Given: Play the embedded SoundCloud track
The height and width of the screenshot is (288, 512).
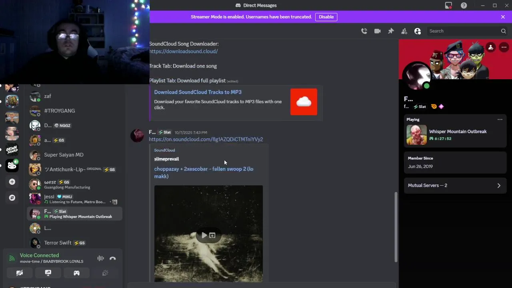Looking at the screenshot, I should click(x=204, y=236).
